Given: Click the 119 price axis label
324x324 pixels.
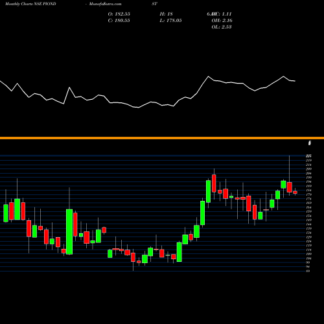Looking at the screenshot, I should click(x=308, y=246).
